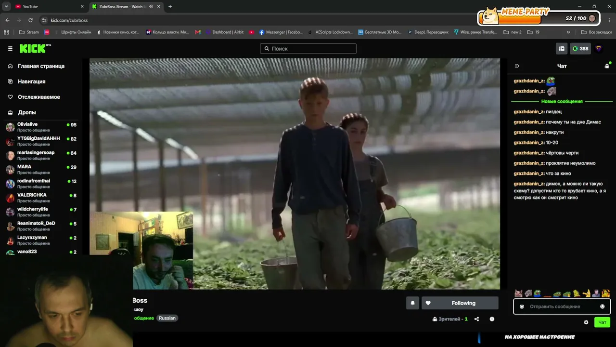Open the new 2 bookmarks folder
This screenshot has width=616, height=347.
513,32
